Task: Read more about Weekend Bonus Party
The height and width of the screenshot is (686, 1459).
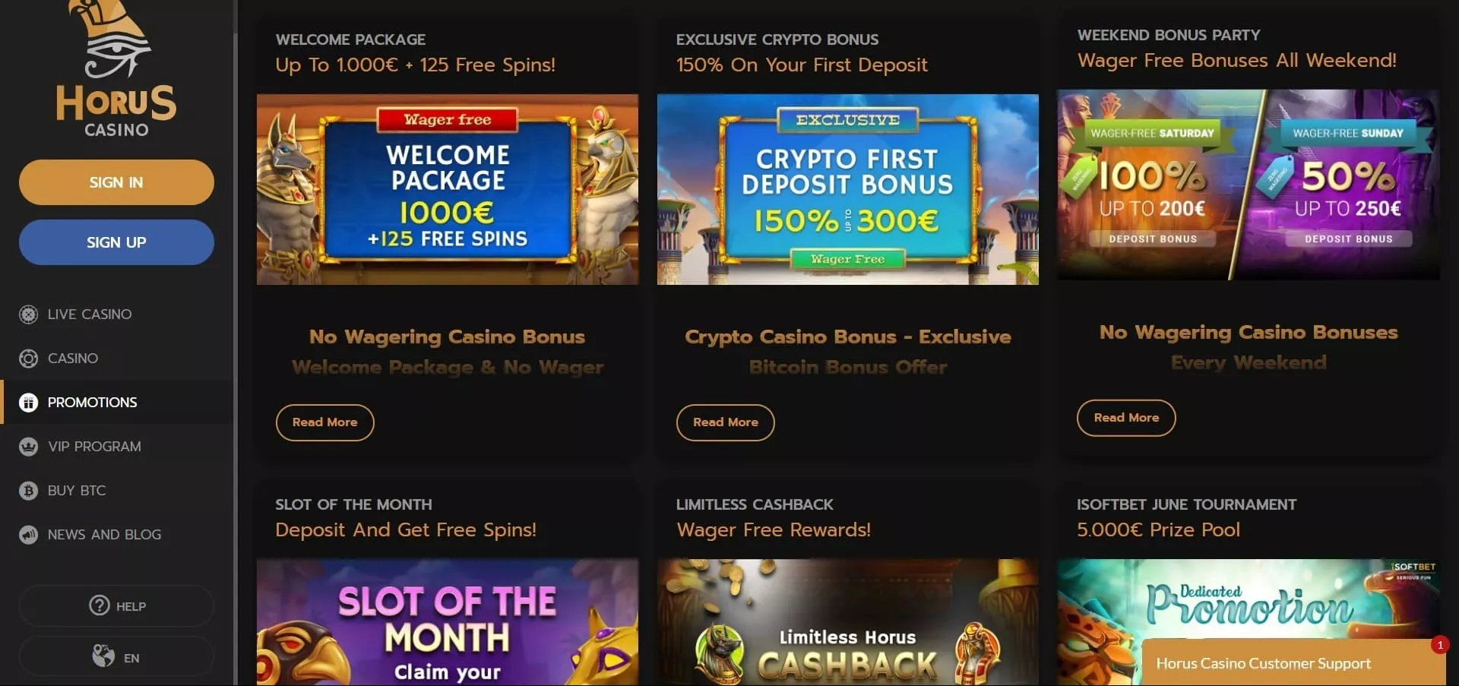Action: (x=1126, y=418)
